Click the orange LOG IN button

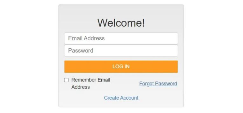(121, 67)
